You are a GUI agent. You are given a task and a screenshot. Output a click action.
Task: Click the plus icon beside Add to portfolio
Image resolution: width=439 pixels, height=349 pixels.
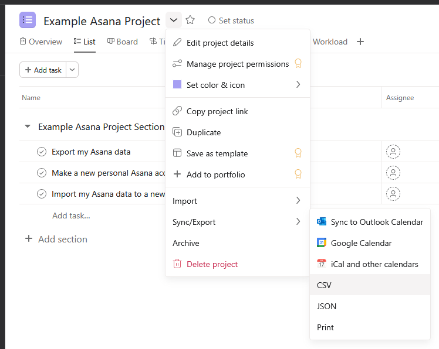[177, 174]
